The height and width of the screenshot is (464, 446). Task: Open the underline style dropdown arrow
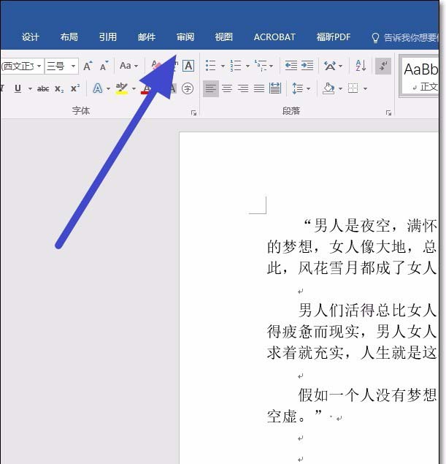click(x=30, y=88)
